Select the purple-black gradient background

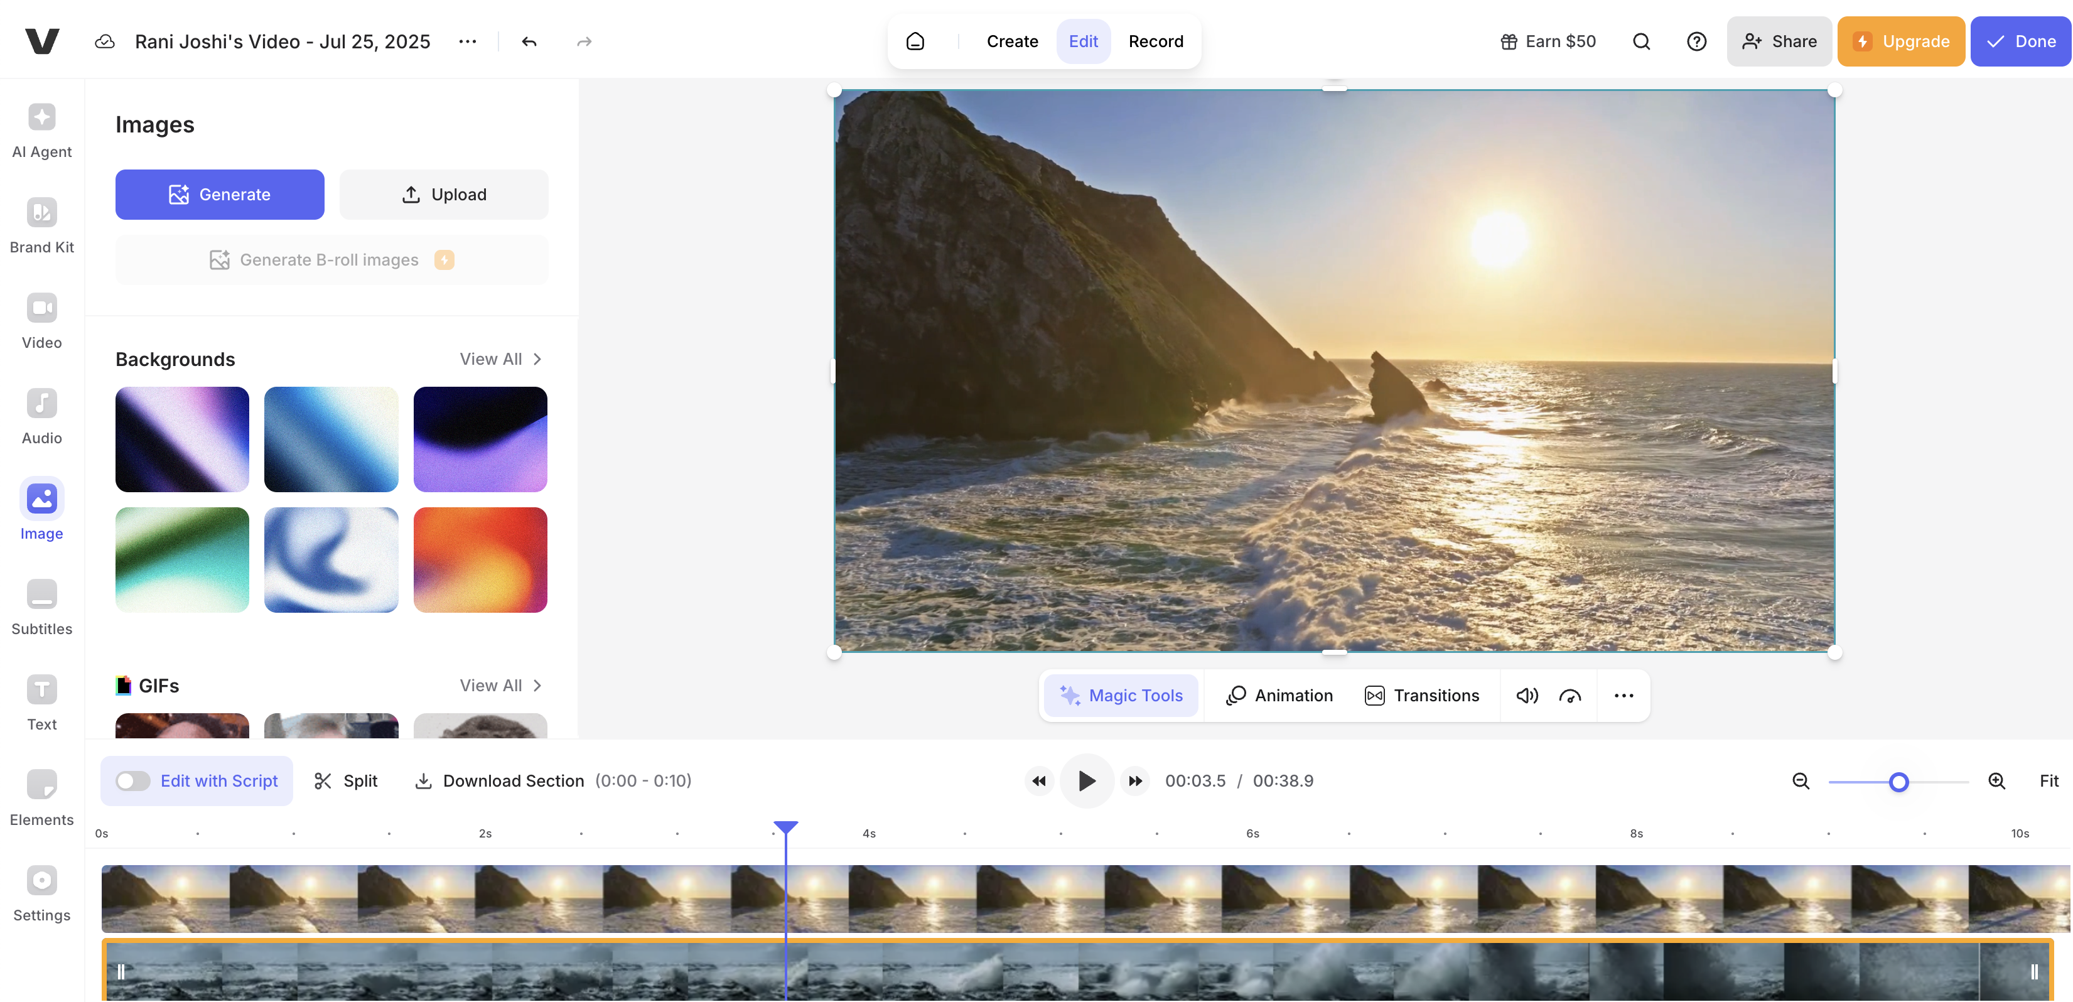(182, 439)
